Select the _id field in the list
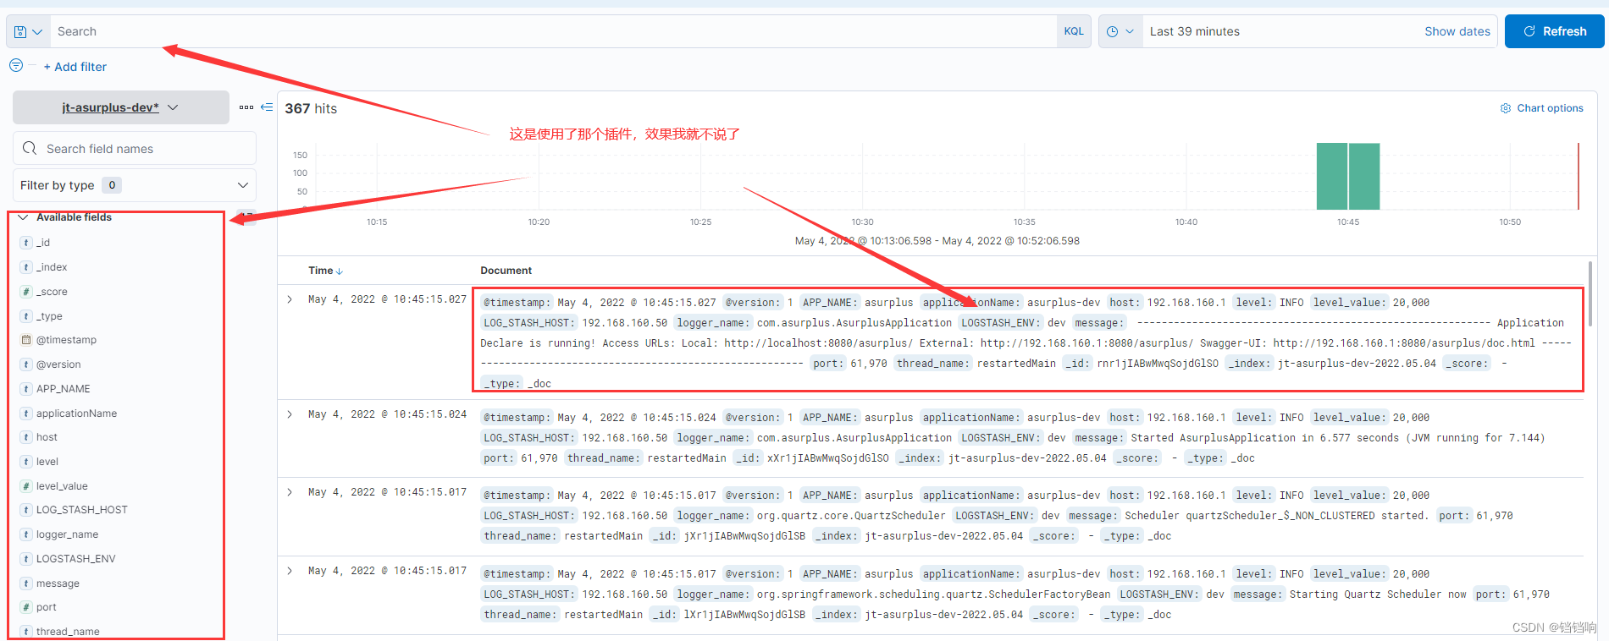1609x641 pixels. tap(43, 243)
